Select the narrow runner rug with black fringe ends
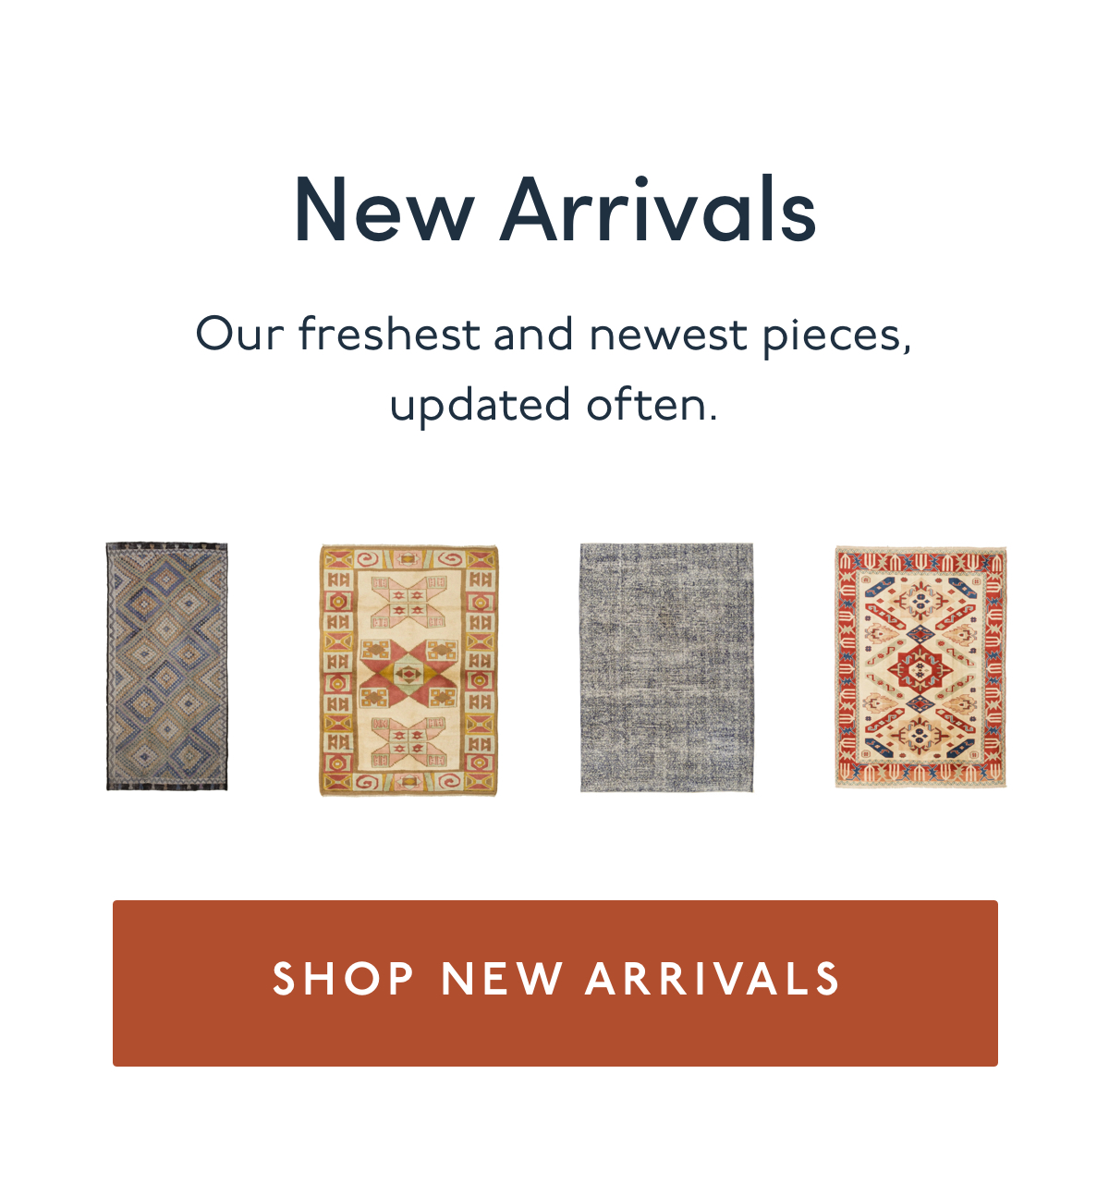Screen dimensions: 1109x1196 click(166, 666)
